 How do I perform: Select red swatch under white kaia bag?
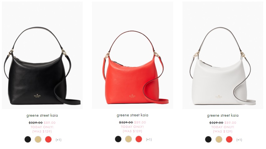point(229,139)
